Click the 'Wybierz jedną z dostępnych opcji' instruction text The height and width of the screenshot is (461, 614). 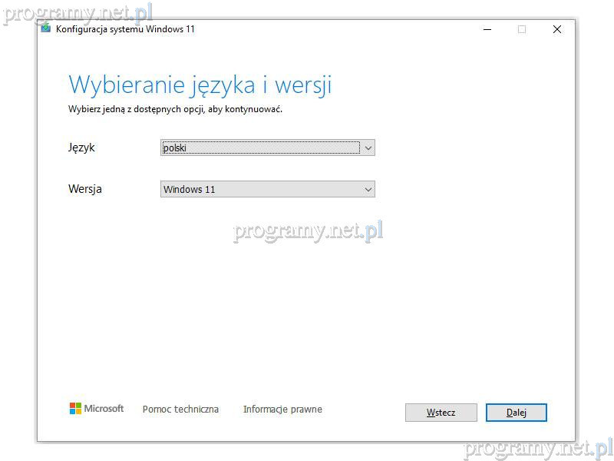pos(175,109)
